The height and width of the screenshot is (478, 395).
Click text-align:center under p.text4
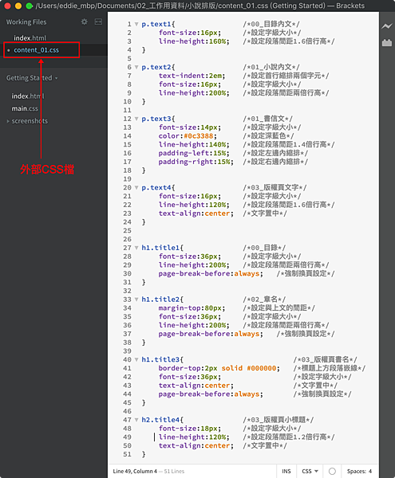196,214
